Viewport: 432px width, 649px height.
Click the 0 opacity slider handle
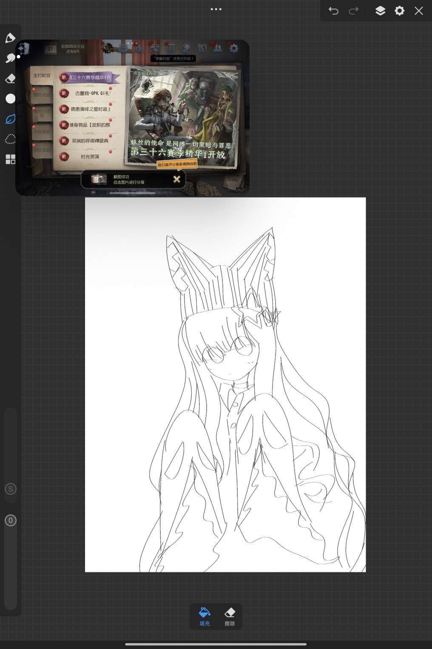pyautogui.click(x=11, y=520)
